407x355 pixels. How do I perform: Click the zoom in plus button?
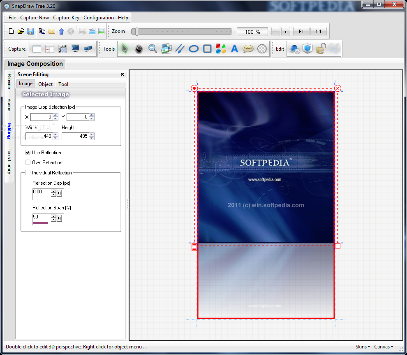[x=286, y=32]
